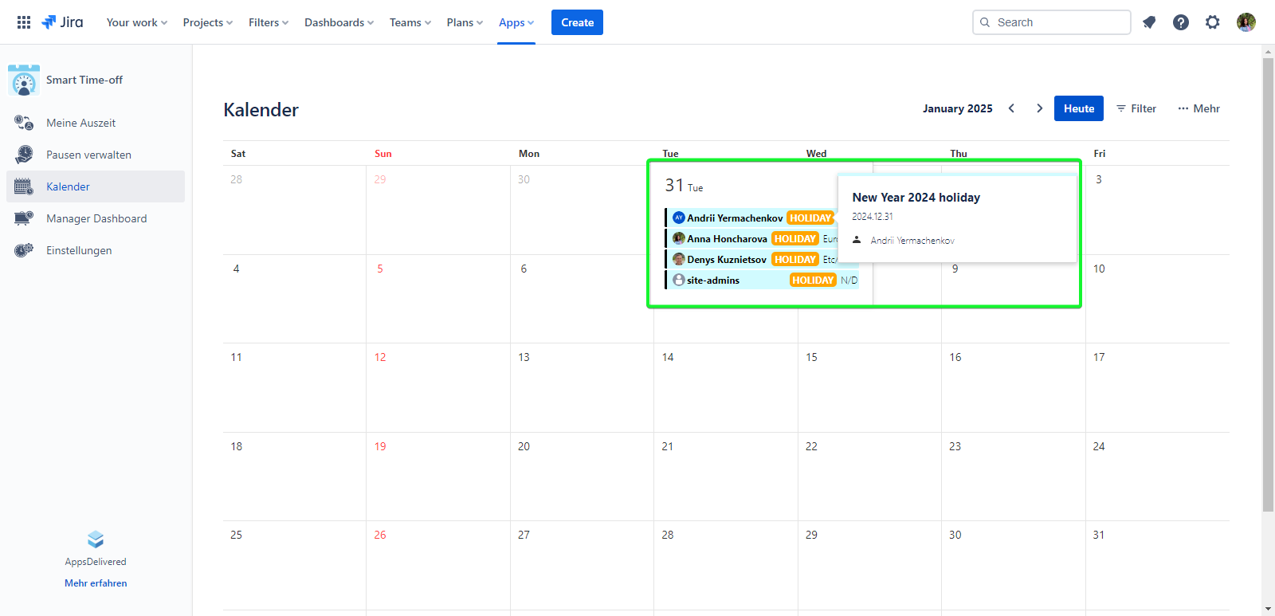This screenshot has height=616, width=1275.
Task: Select Meine Auszeit in the sidebar
Action: tap(80, 123)
